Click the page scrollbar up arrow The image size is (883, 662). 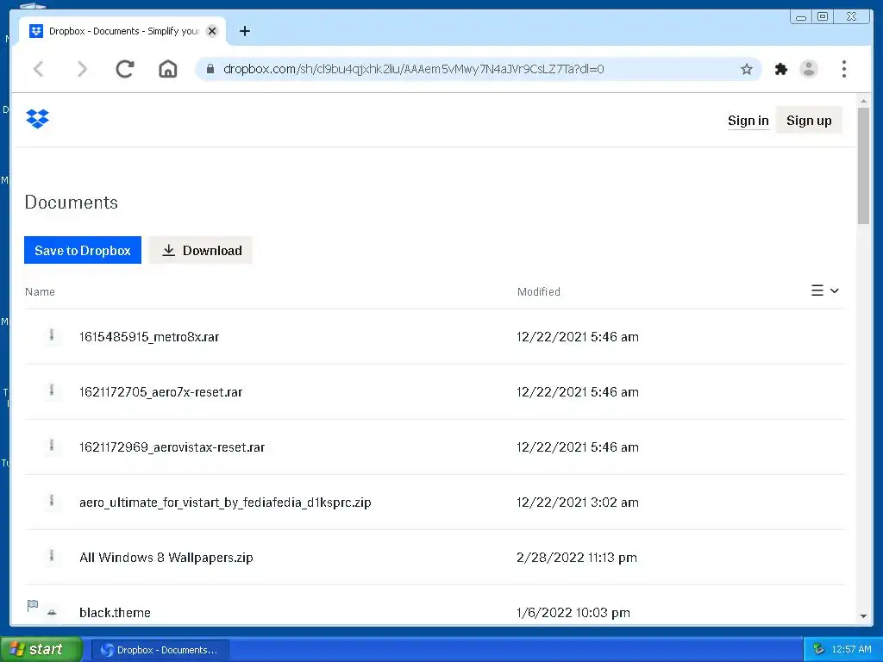click(x=863, y=101)
